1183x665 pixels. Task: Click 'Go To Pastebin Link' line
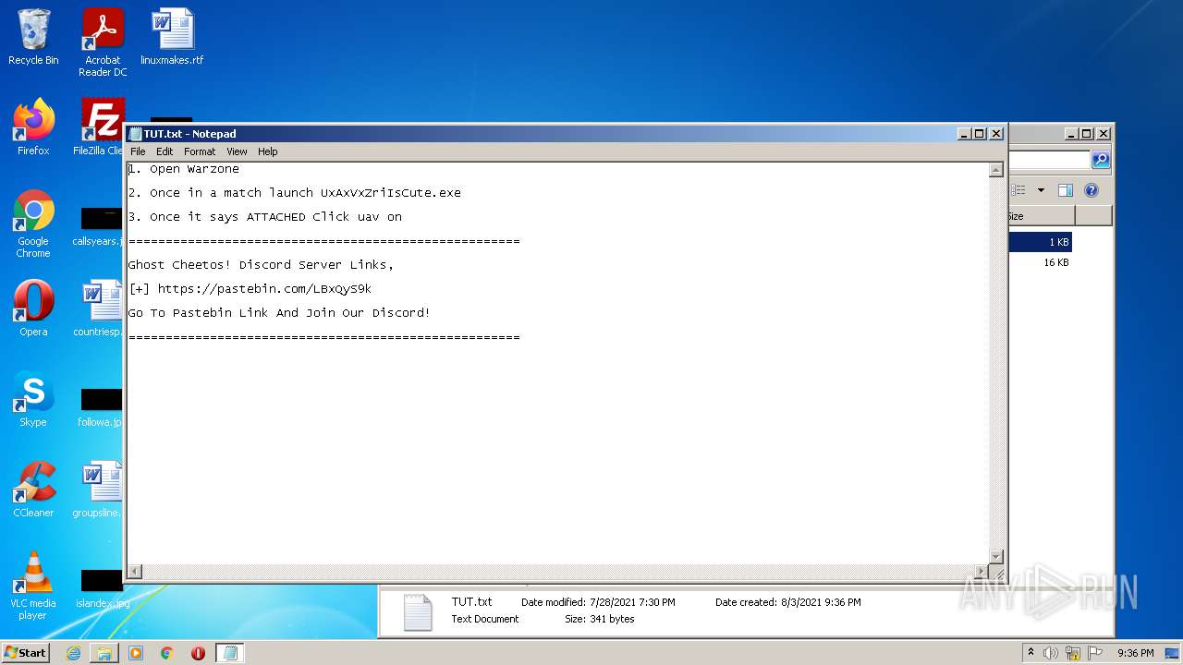pyautogui.click(x=279, y=313)
